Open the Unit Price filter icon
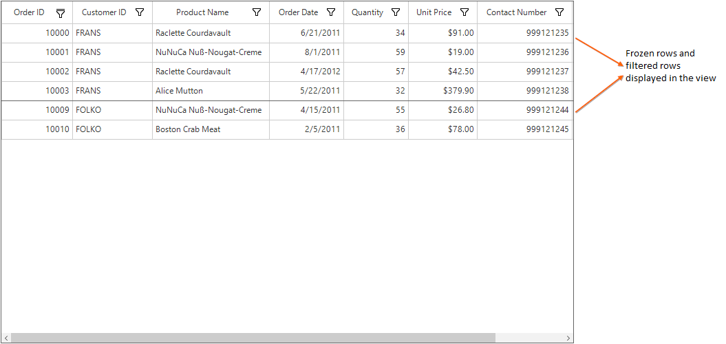Image resolution: width=726 pixels, height=344 pixels. tap(465, 12)
